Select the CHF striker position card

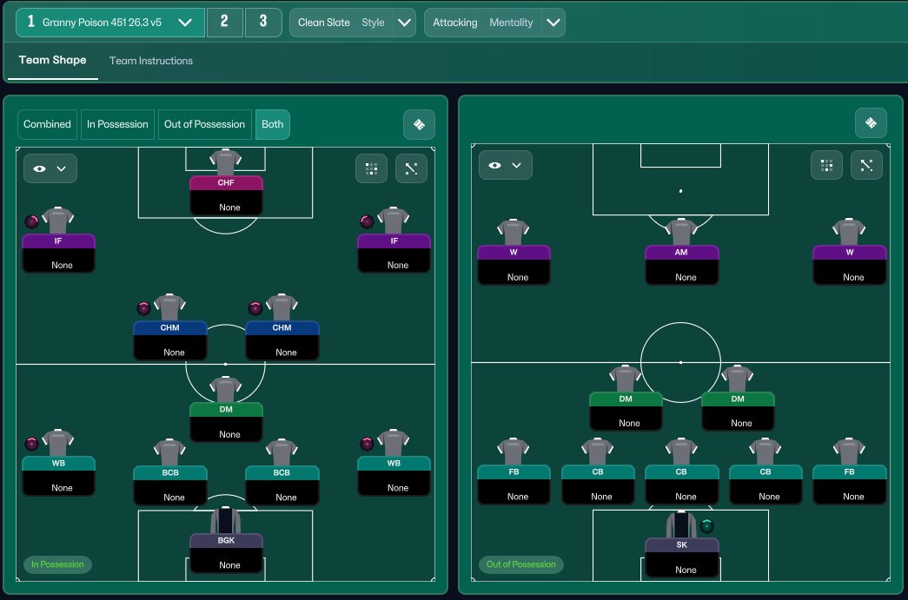point(226,195)
